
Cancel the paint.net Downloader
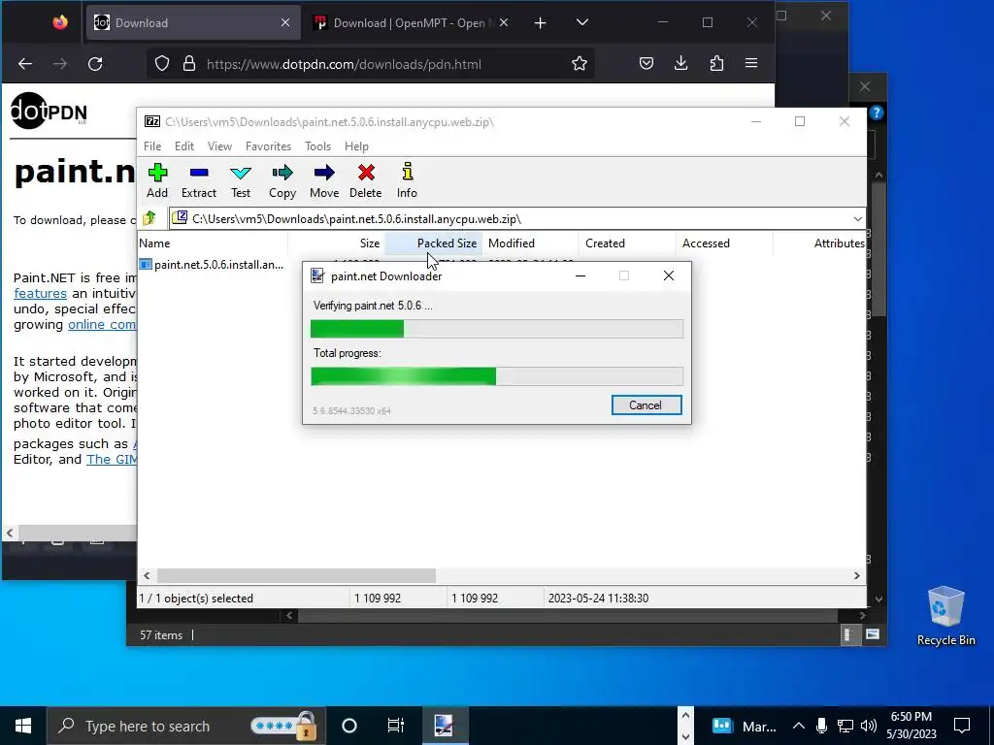point(646,405)
